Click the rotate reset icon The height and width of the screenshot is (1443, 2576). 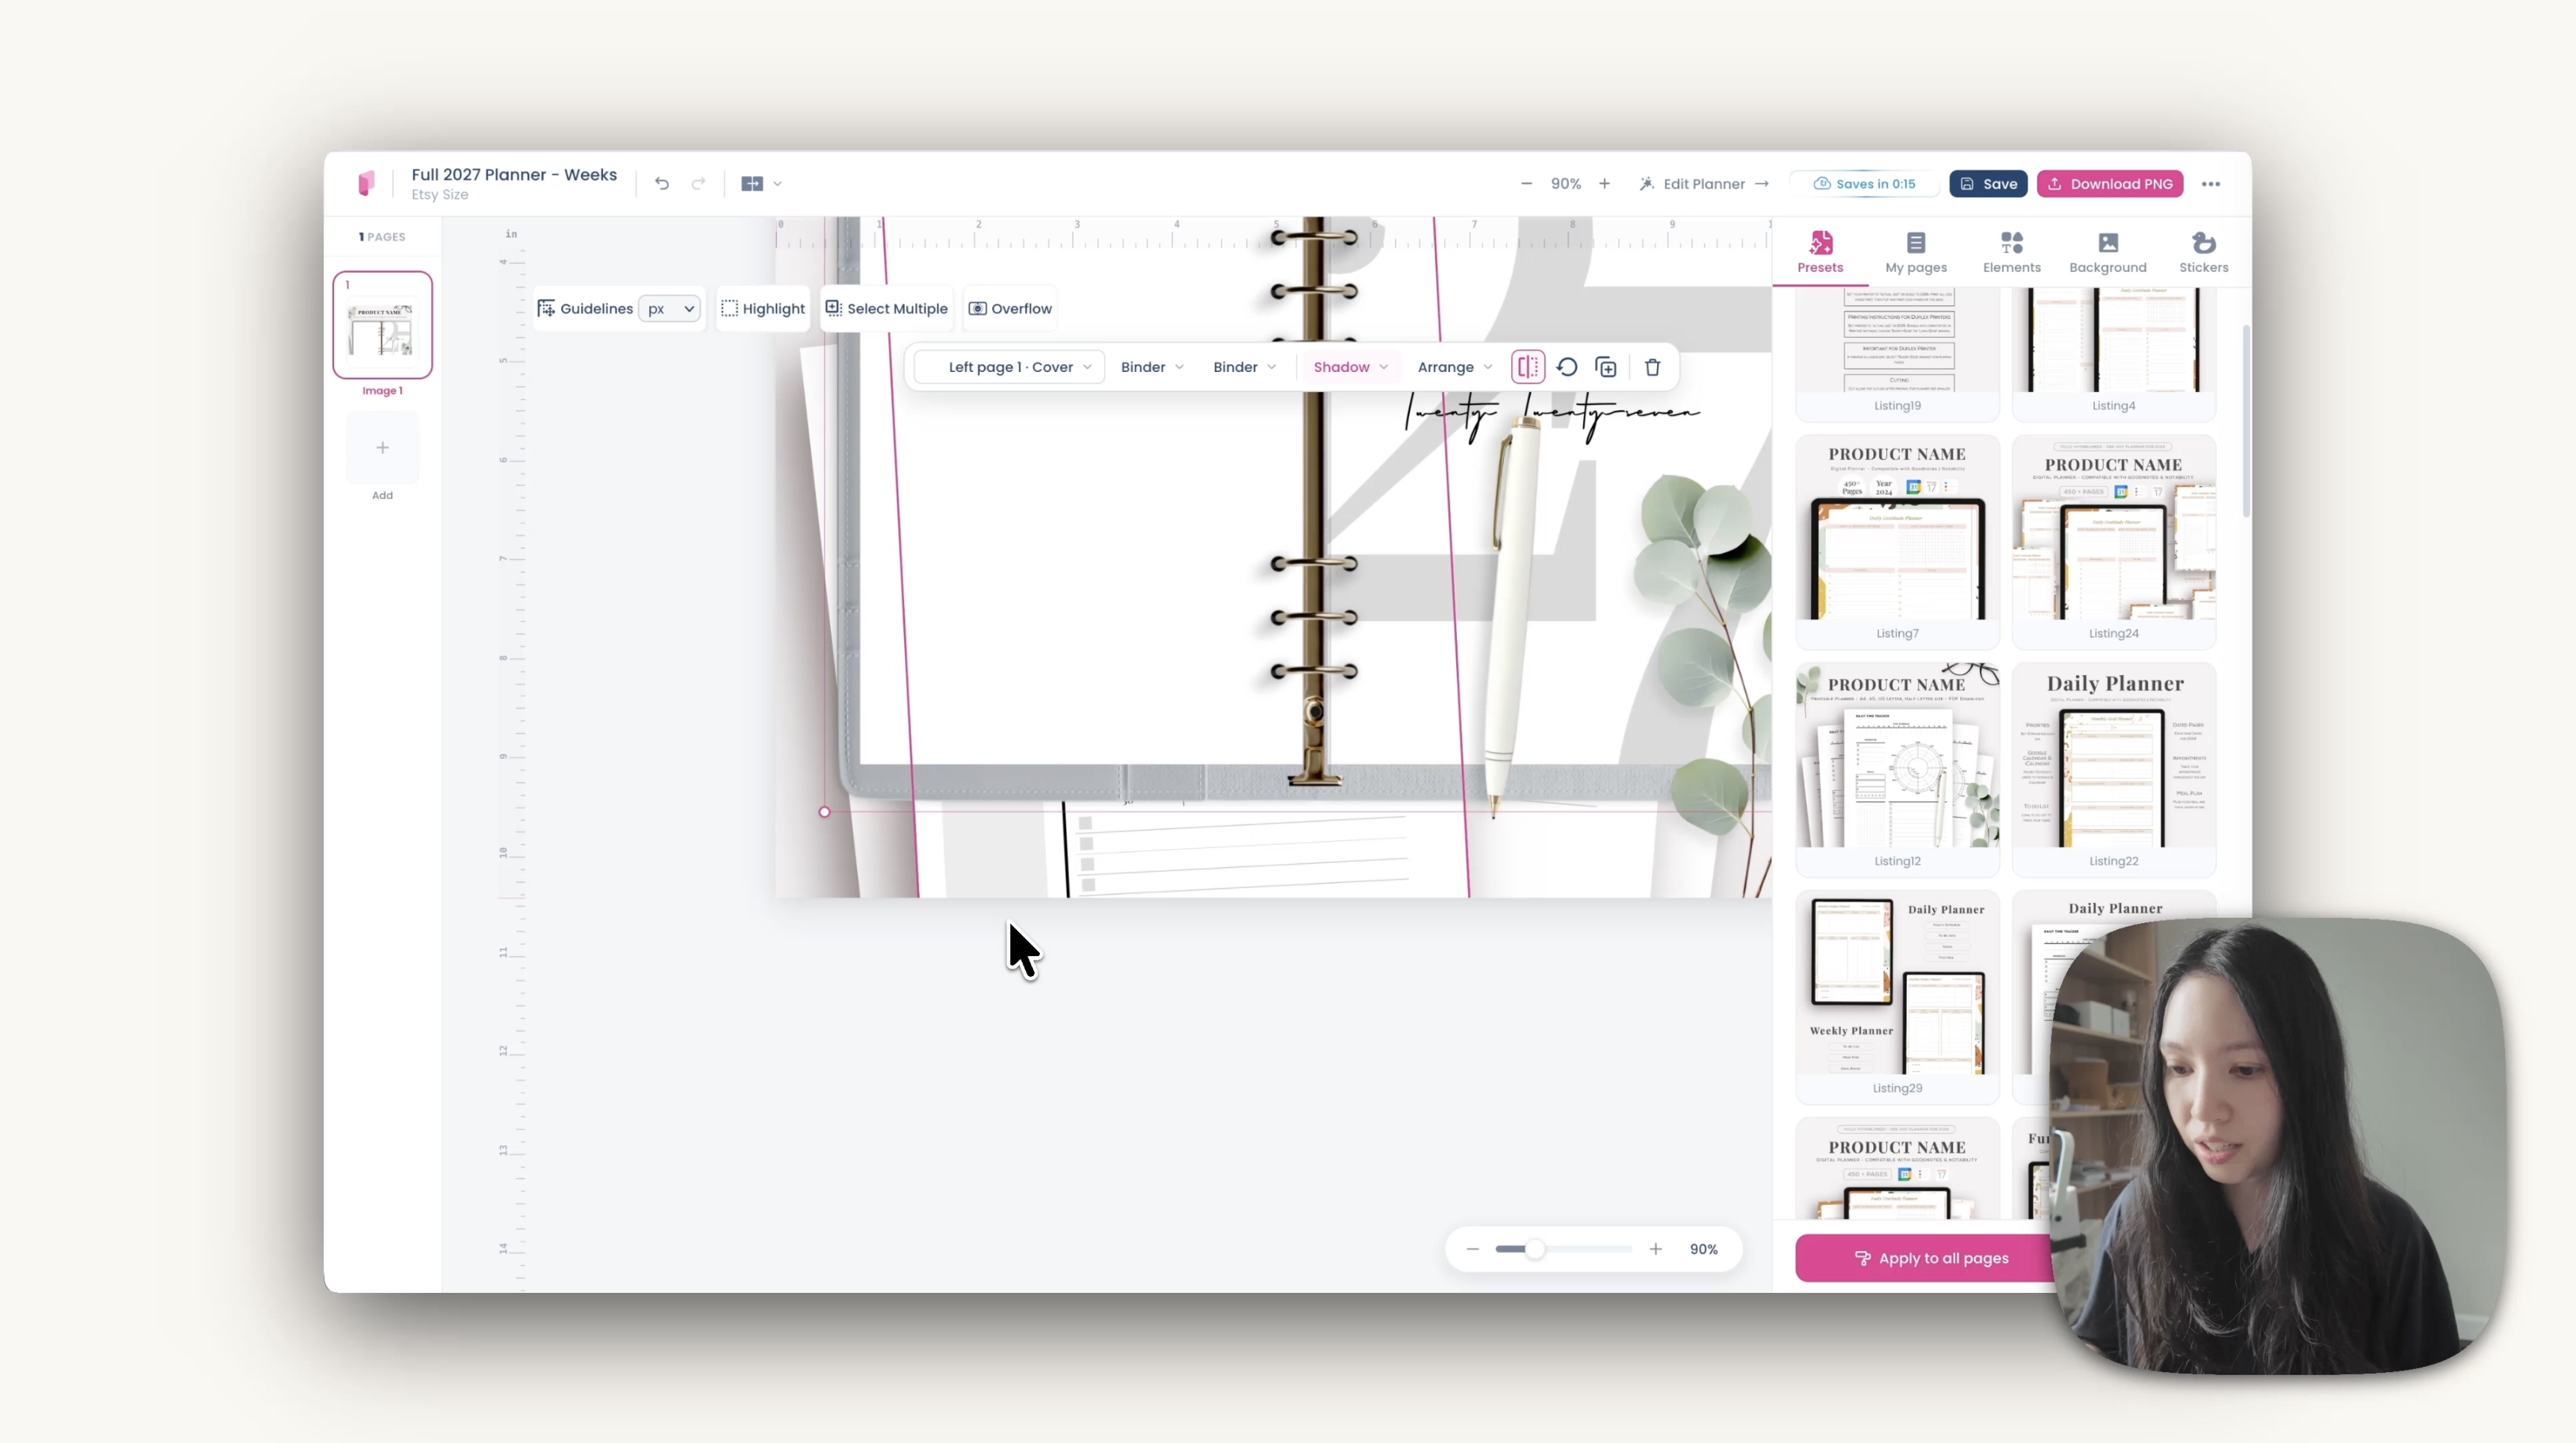pyautogui.click(x=1567, y=367)
